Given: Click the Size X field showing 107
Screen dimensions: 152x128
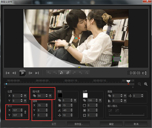Looking at the screenshot, I should click(x=16, y=110).
